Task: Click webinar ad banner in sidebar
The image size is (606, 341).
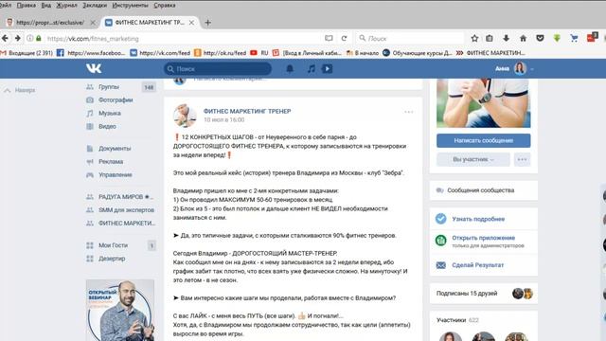Action: pyautogui.click(x=120, y=310)
